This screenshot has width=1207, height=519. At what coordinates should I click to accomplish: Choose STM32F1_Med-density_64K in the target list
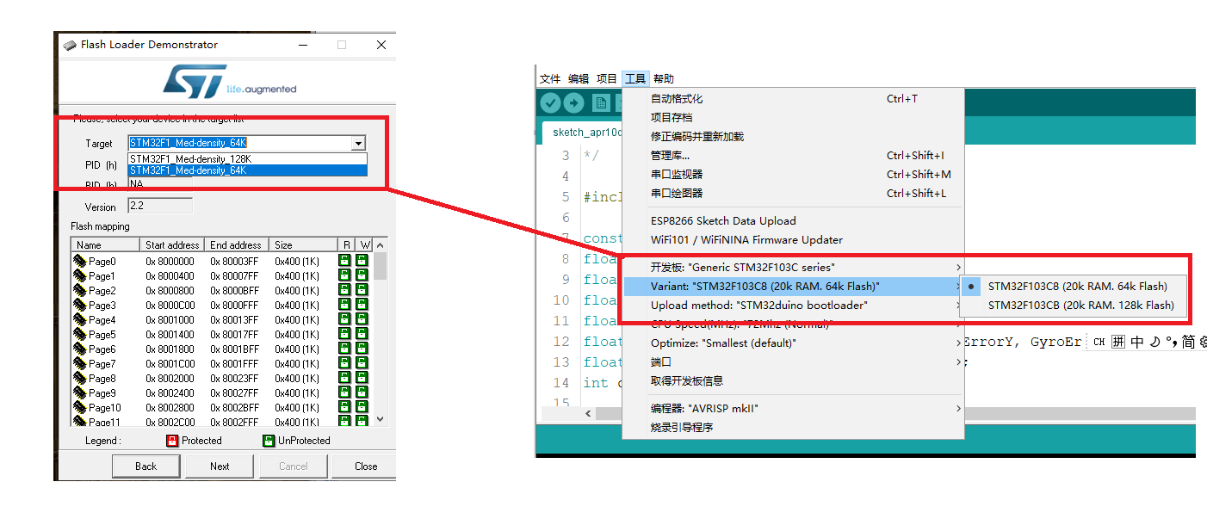tap(248, 170)
